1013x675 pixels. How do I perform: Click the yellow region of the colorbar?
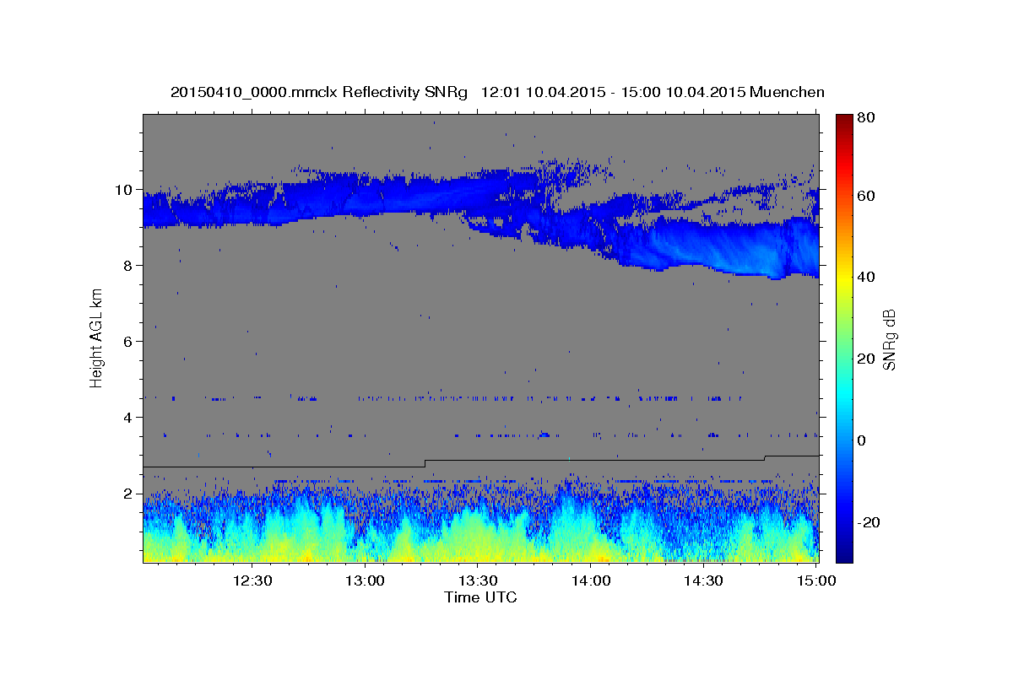(843, 278)
